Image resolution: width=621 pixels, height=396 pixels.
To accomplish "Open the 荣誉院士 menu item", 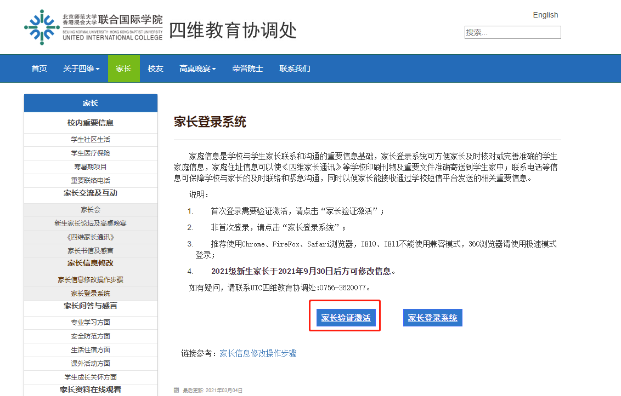I will point(247,68).
